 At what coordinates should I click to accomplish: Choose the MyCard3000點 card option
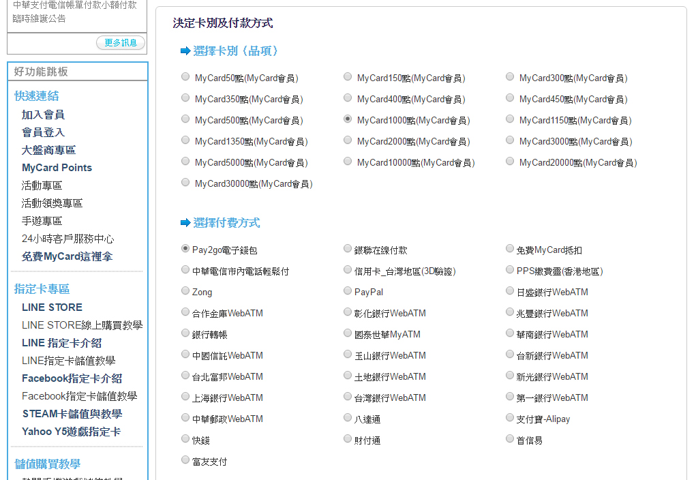click(510, 140)
